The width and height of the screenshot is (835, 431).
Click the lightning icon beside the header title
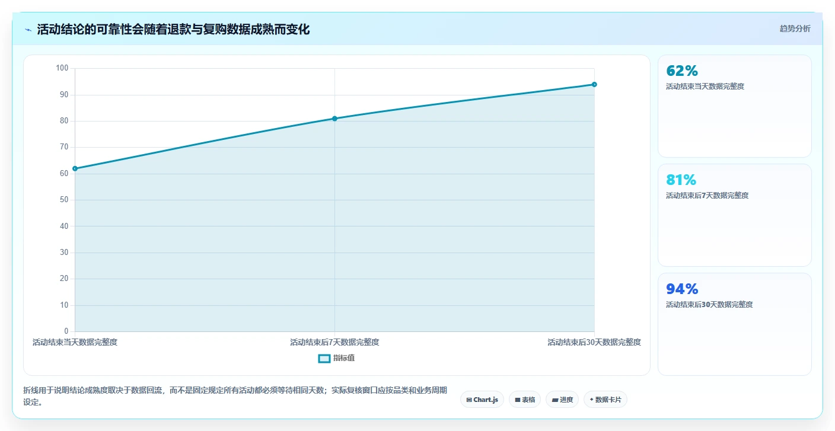[28, 30]
